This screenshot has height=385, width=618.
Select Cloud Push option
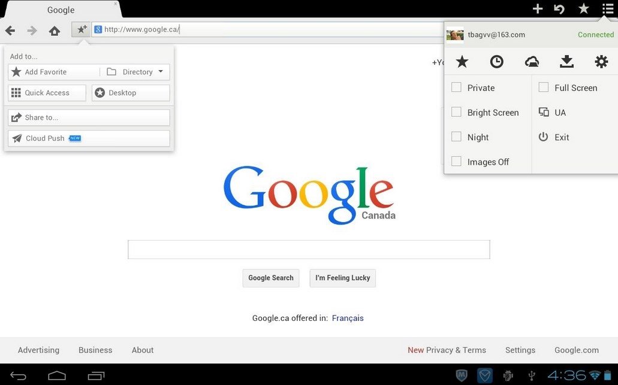pos(89,138)
